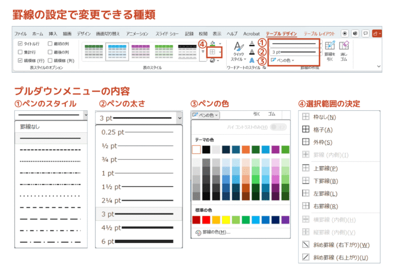The image size is (394, 268).
Task: Choose 左罫線(L) left border option
Action: pyautogui.click(x=339, y=193)
